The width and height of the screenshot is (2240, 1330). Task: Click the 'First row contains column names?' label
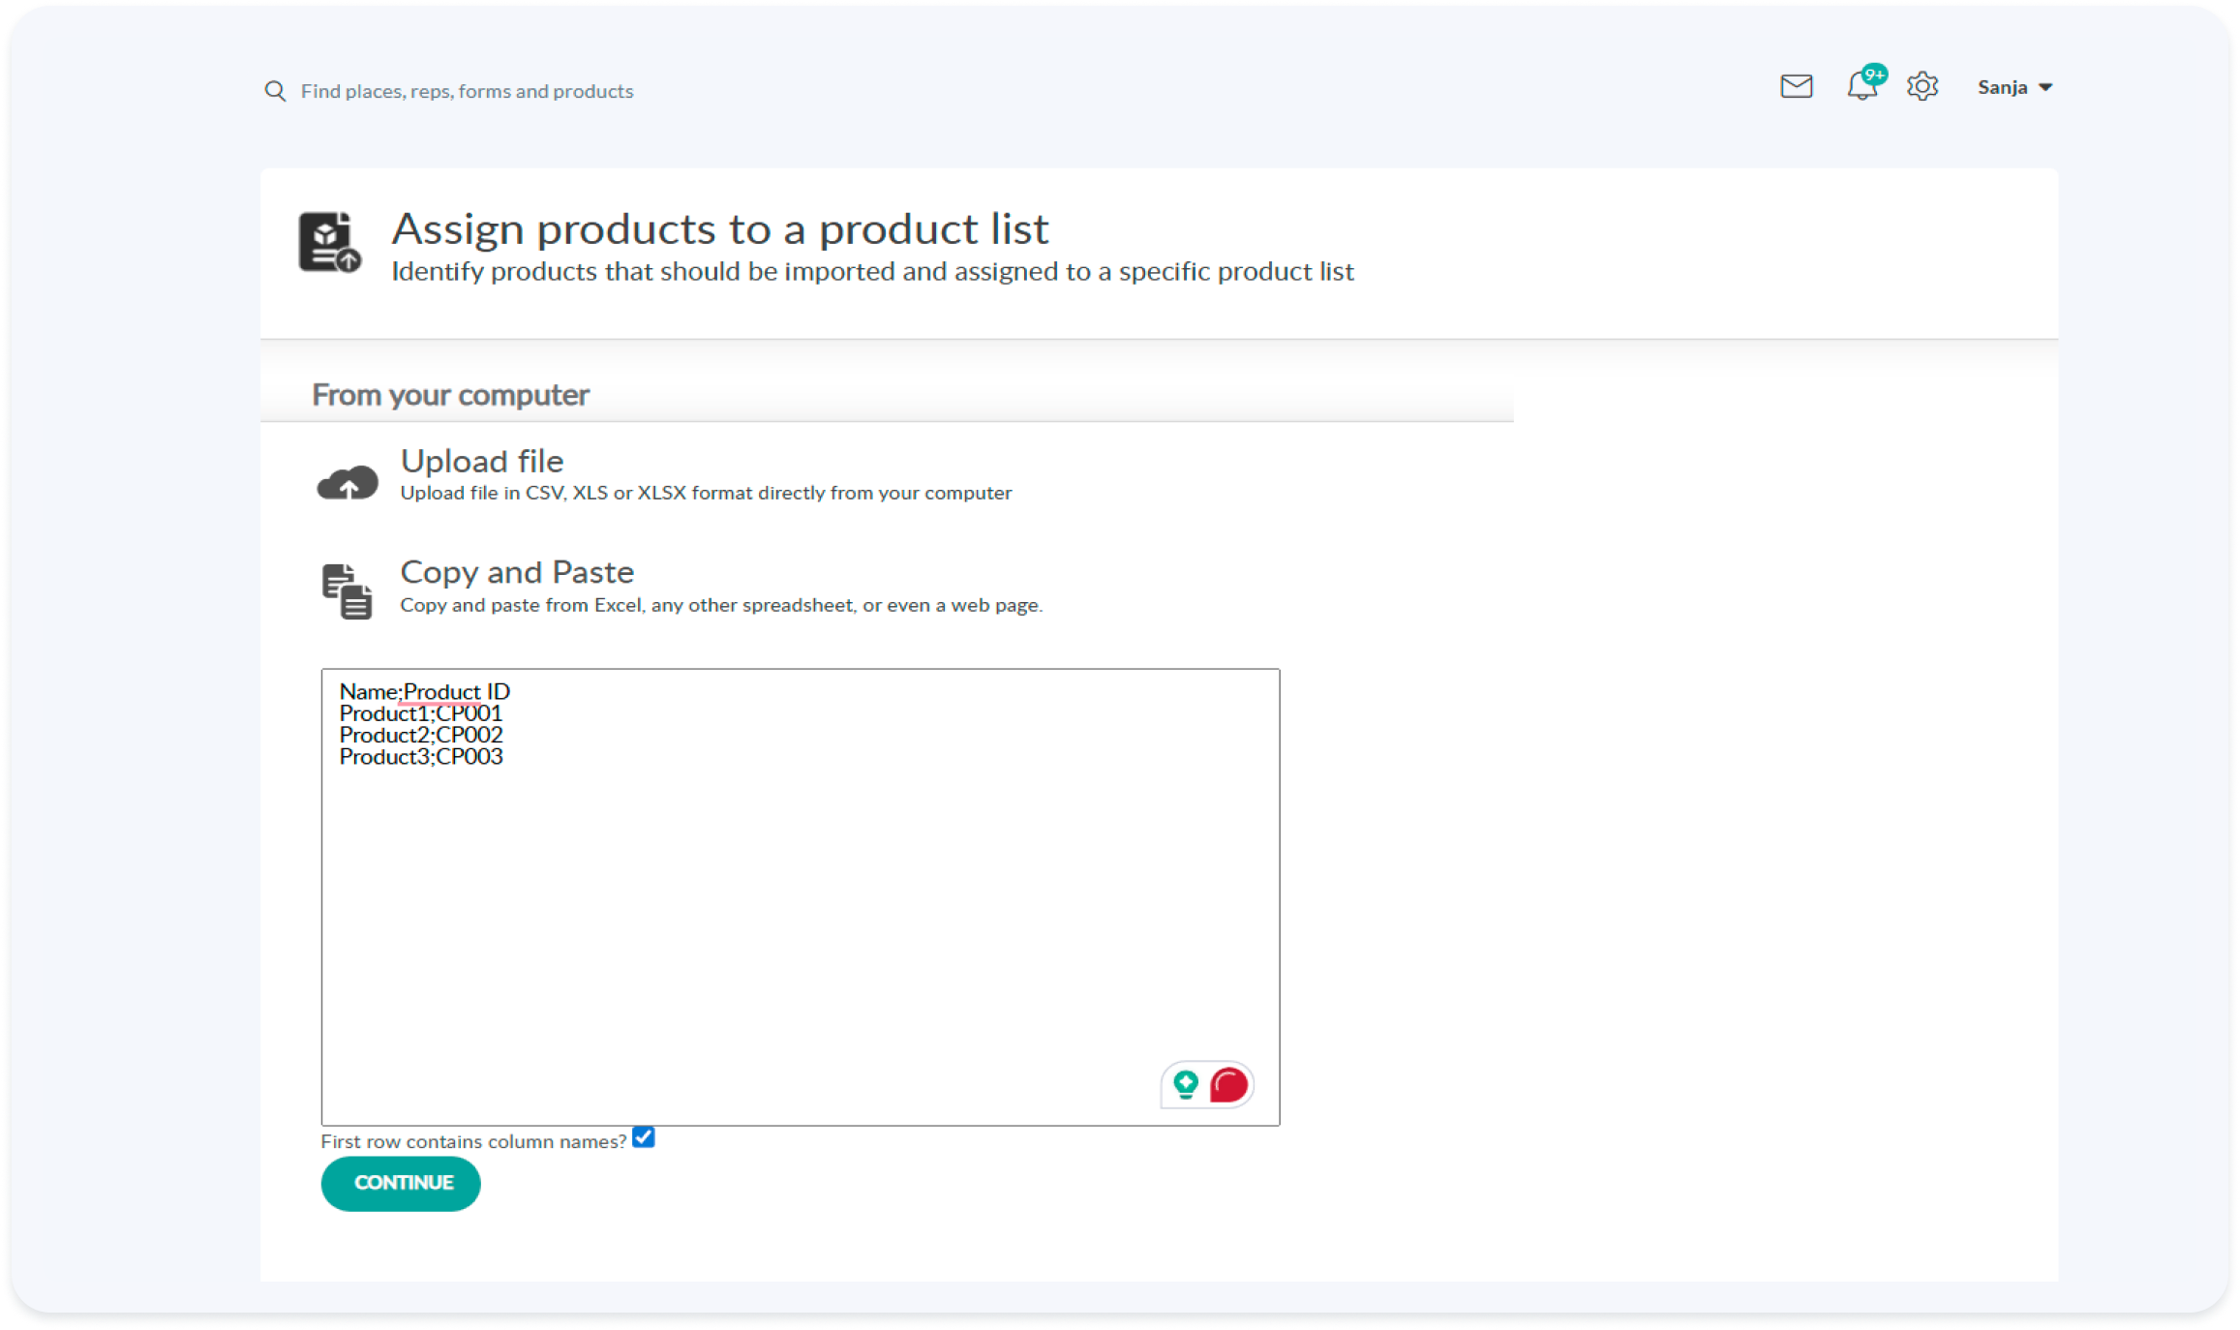473,1141
